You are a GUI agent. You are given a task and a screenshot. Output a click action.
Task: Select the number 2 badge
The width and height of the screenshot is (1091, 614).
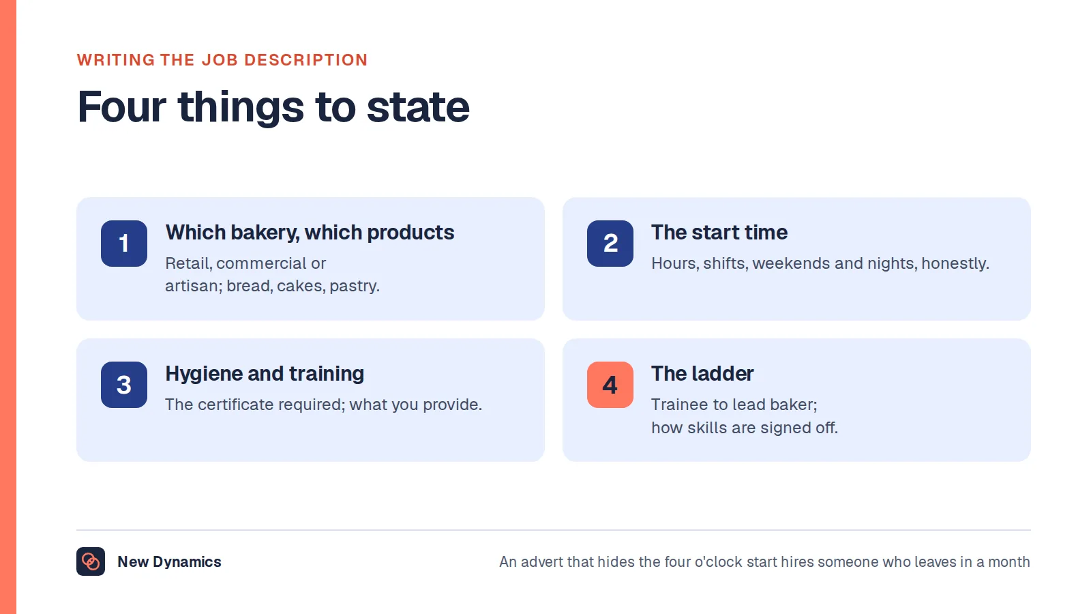point(610,244)
